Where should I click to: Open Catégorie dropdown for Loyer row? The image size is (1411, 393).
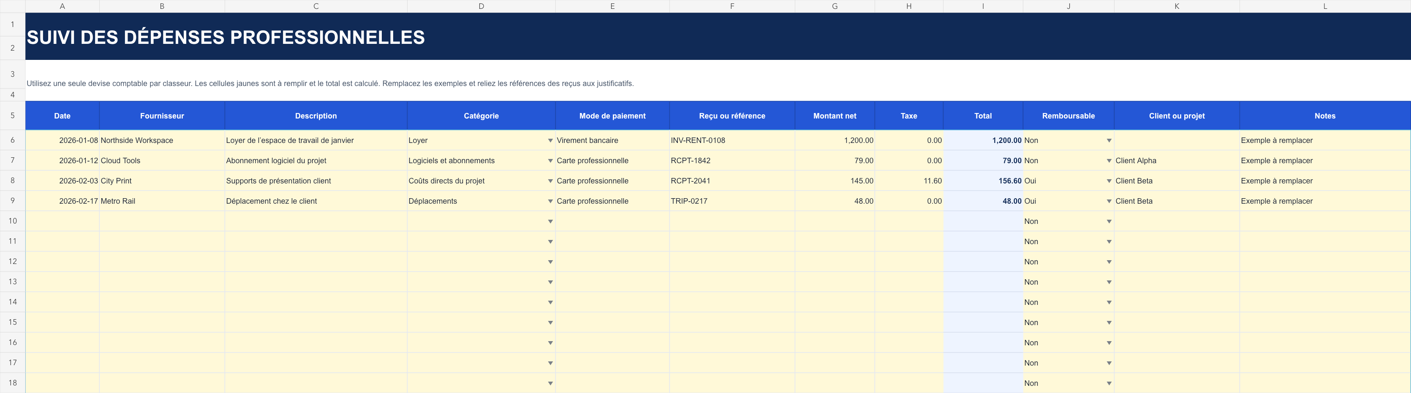point(550,140)
